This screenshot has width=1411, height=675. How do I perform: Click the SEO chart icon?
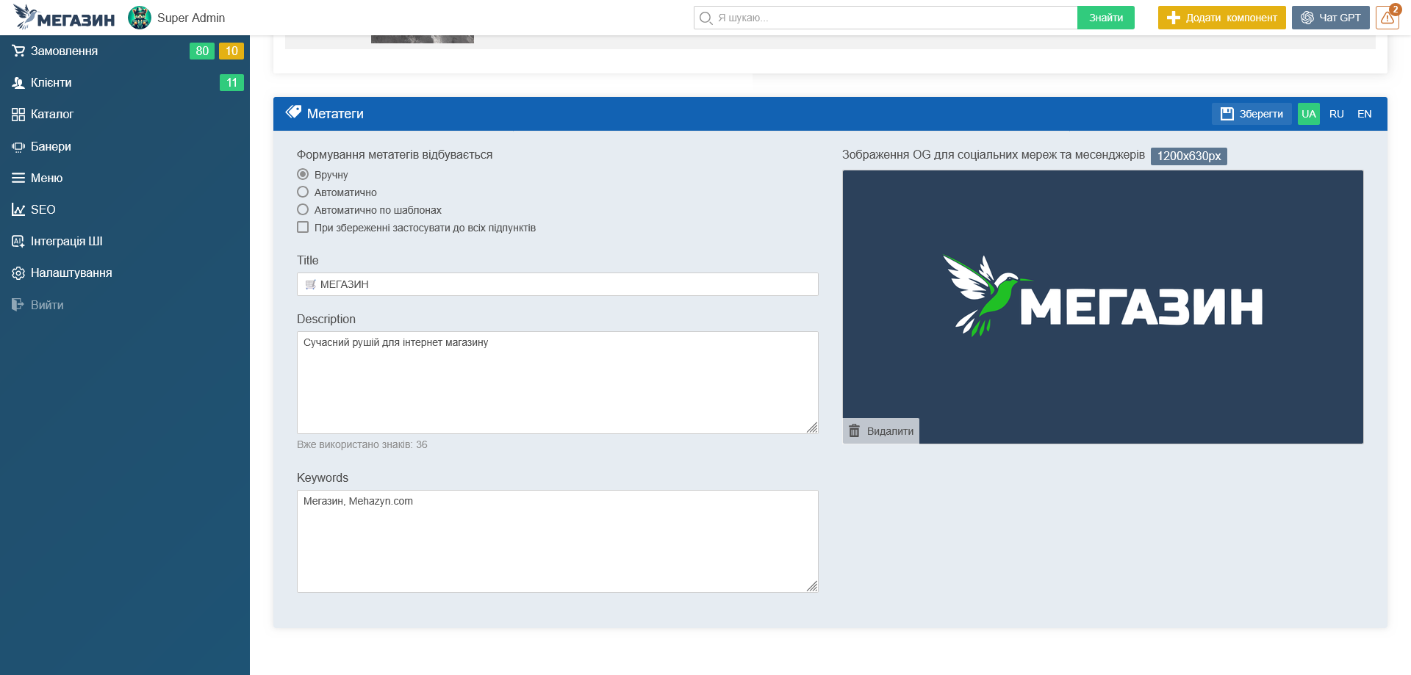18,210
